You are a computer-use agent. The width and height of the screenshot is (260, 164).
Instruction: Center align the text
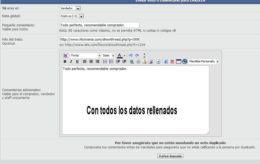point(91,62)
